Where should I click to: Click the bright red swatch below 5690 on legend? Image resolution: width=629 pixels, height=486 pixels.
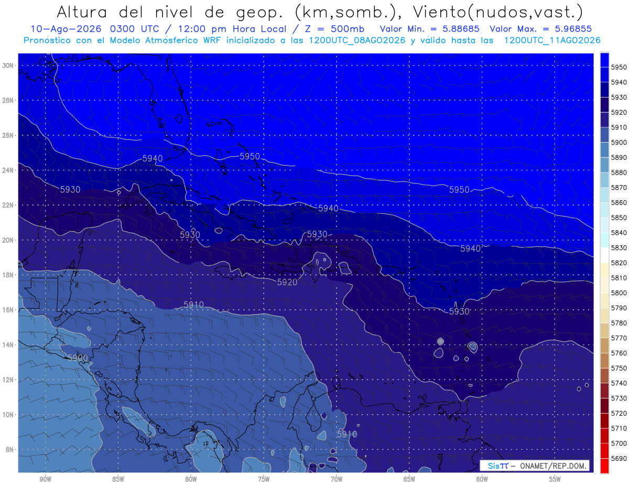(604, 466)
